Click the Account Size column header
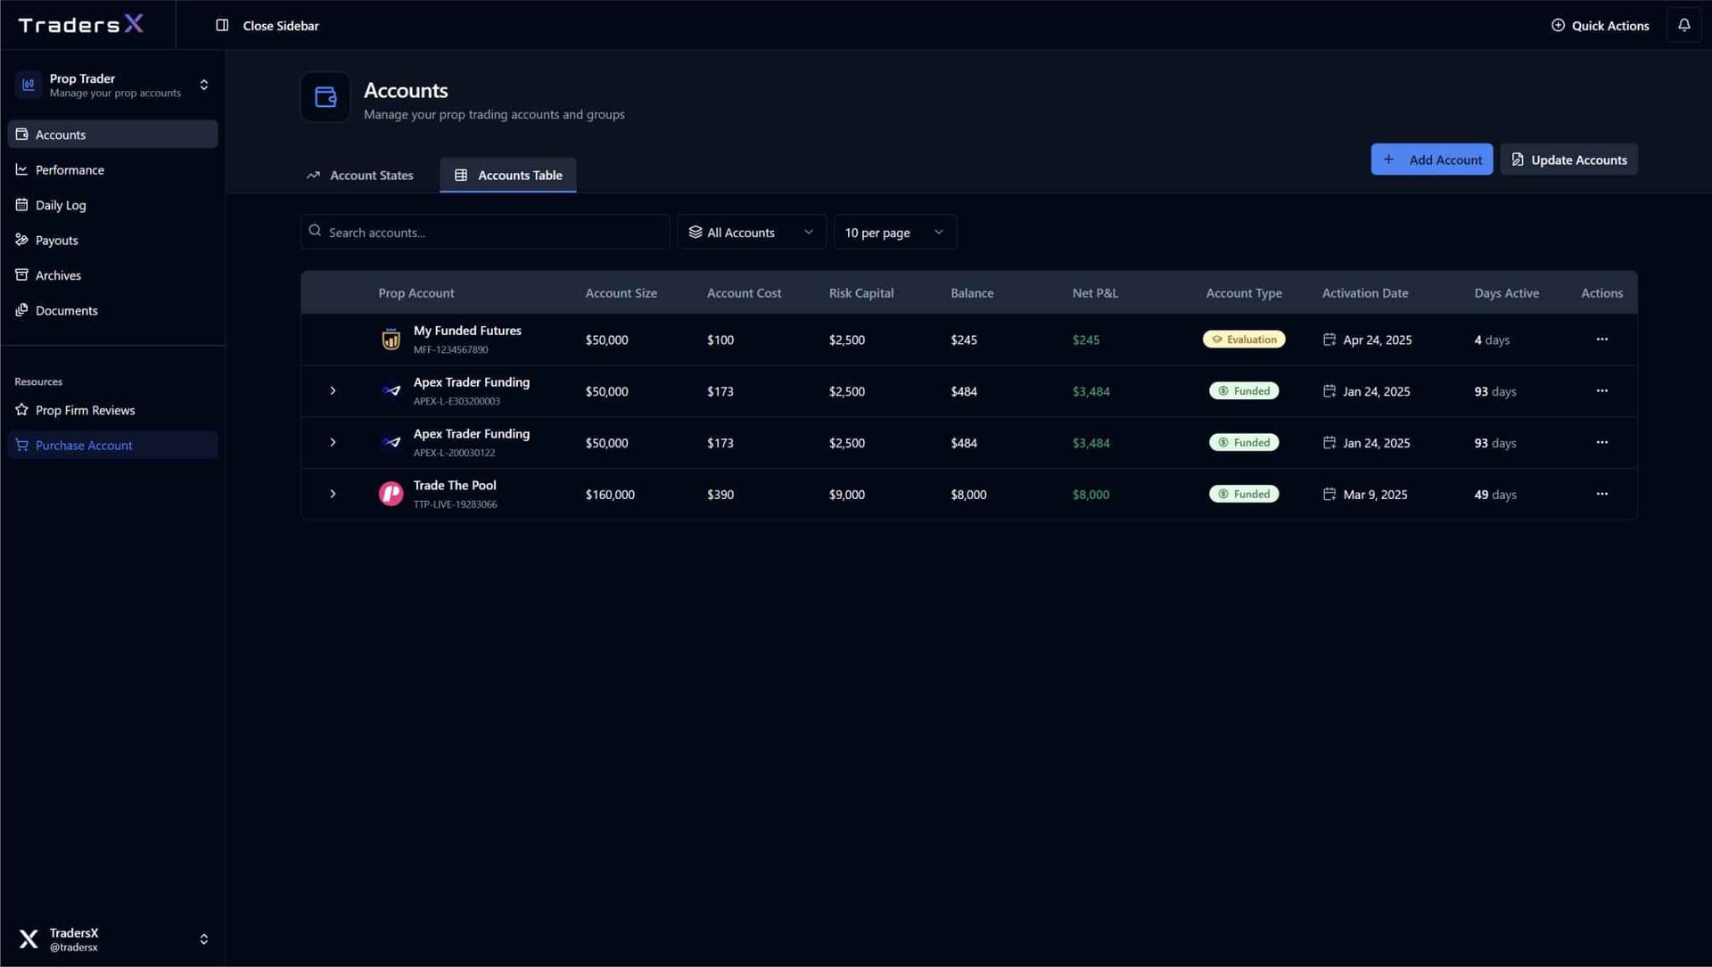 coord(621,293)
